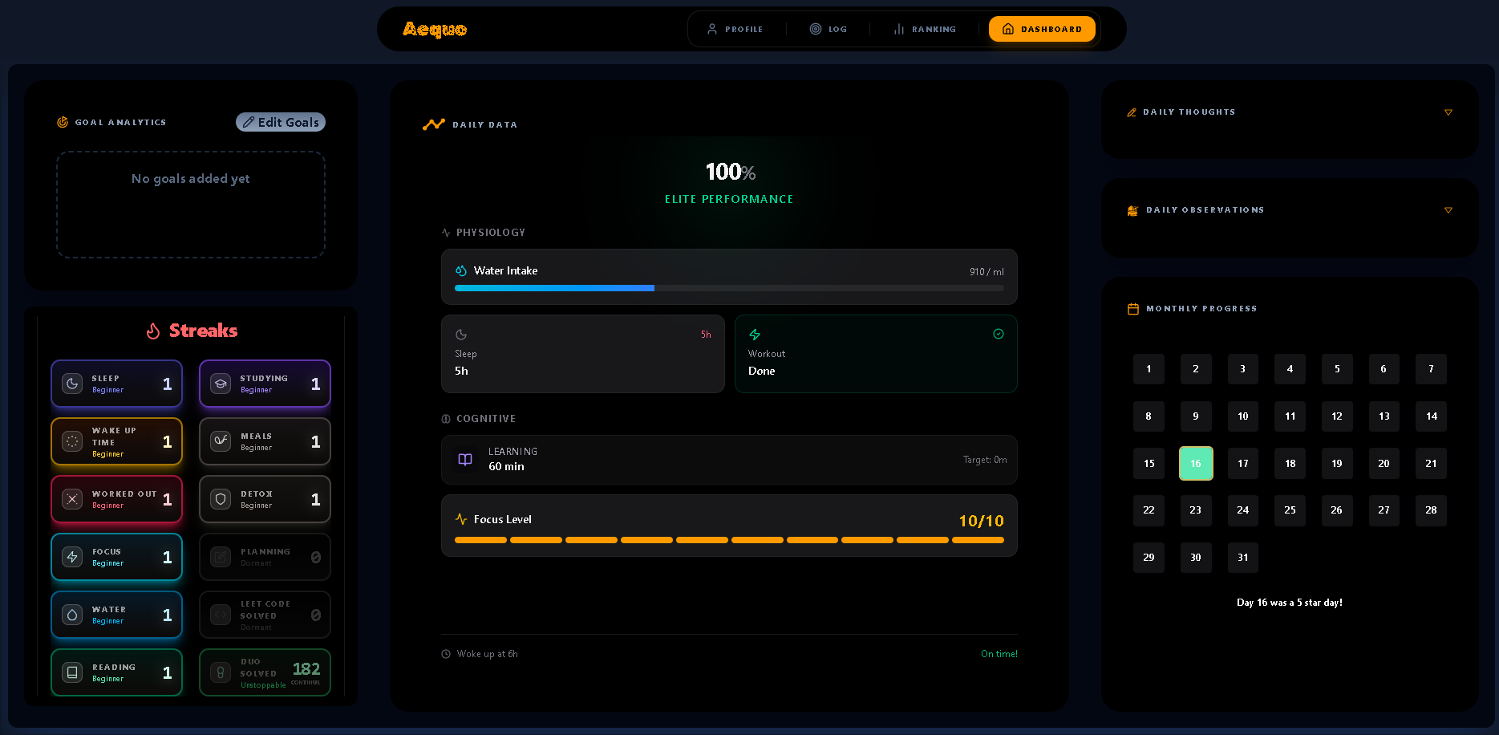Click the water drop icon in Water streak
The width and height of the screenshot is (1499, 735).
[72, 615]
